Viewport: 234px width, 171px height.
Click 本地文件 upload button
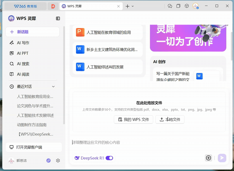tap(170, 120)
